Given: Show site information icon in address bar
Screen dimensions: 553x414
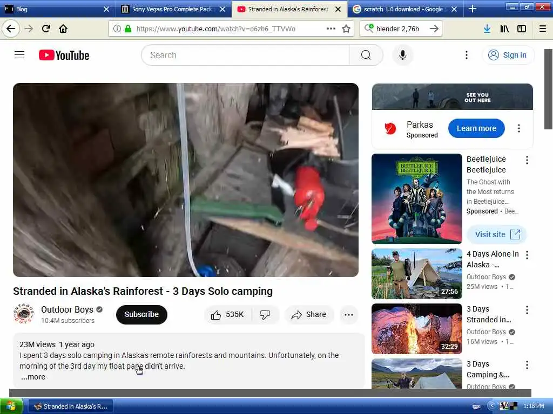Looking at the screenshot, I should 117,29.
